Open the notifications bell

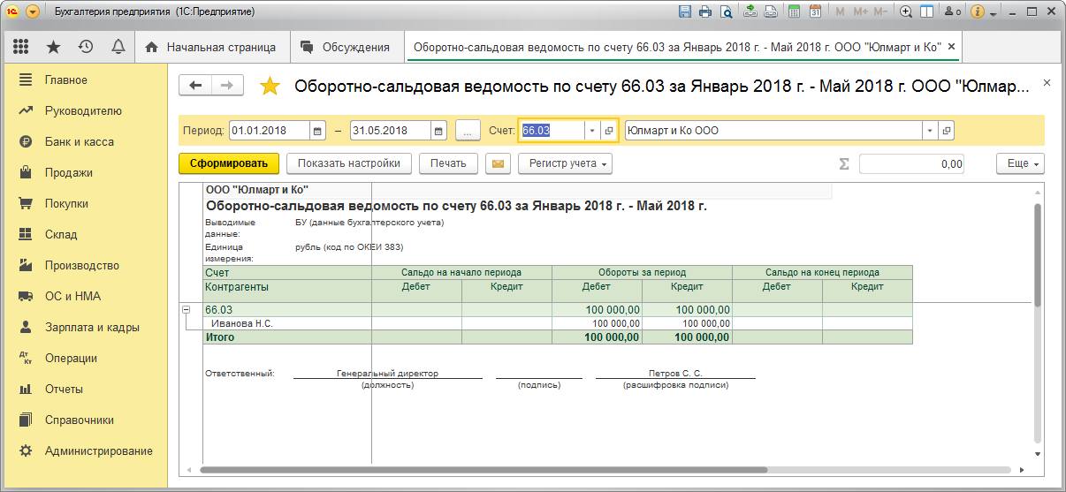[118, 47]
